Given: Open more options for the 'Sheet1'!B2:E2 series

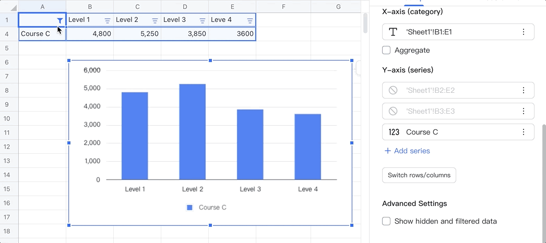Looking at the screenshot, I should pos(523,90).
